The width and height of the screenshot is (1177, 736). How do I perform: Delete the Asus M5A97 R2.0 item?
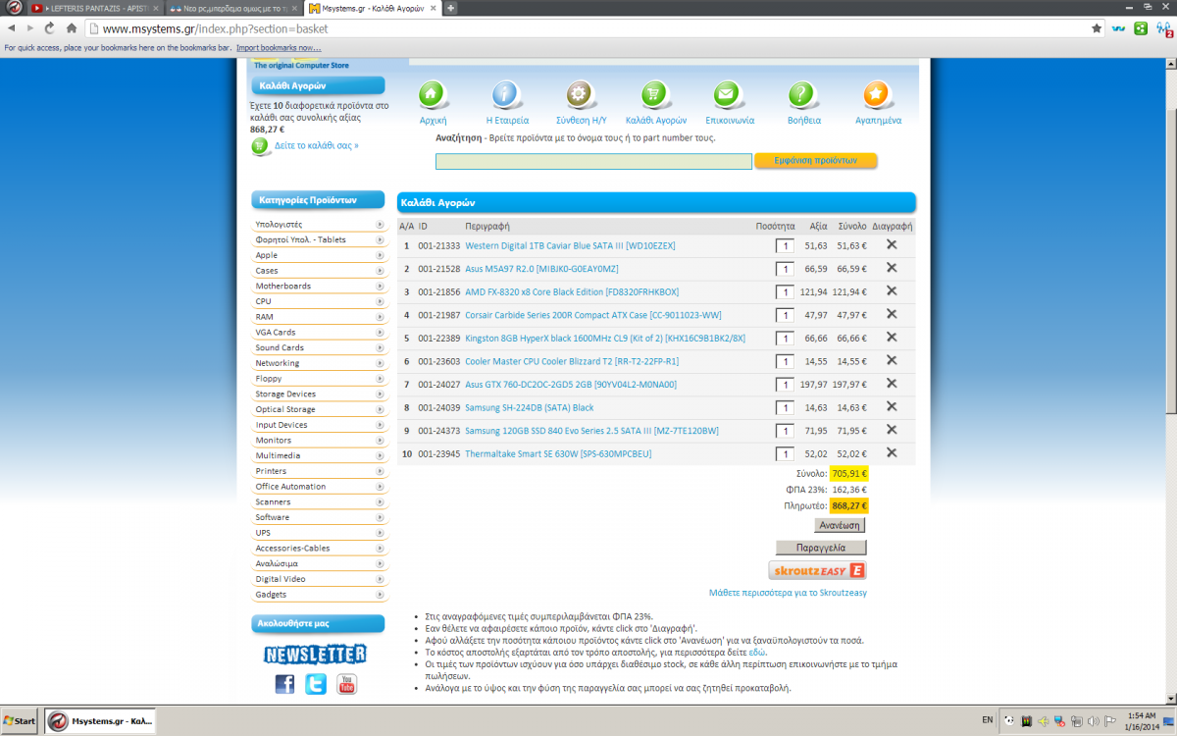pyautogui.click(x=892, y=268)
